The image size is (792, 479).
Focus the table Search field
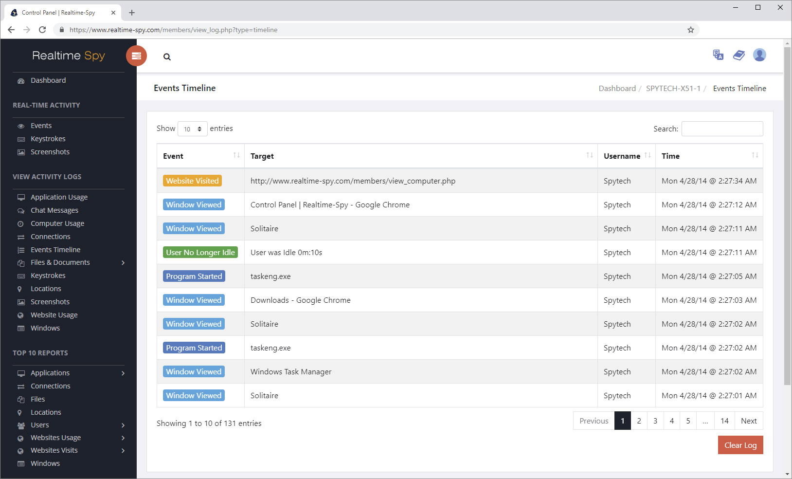[722, 129]
